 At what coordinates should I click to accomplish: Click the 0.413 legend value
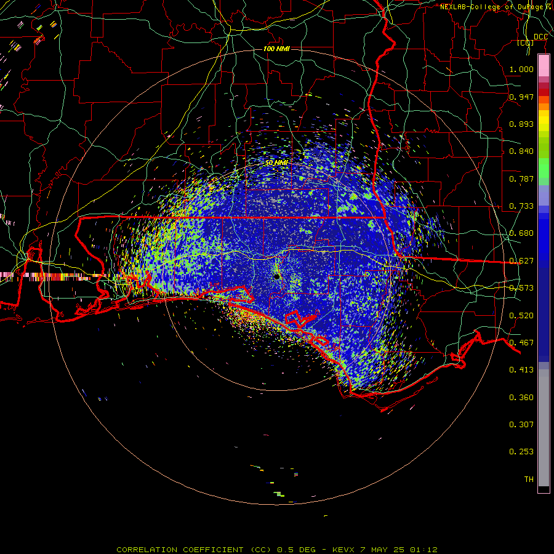(521, 370)
